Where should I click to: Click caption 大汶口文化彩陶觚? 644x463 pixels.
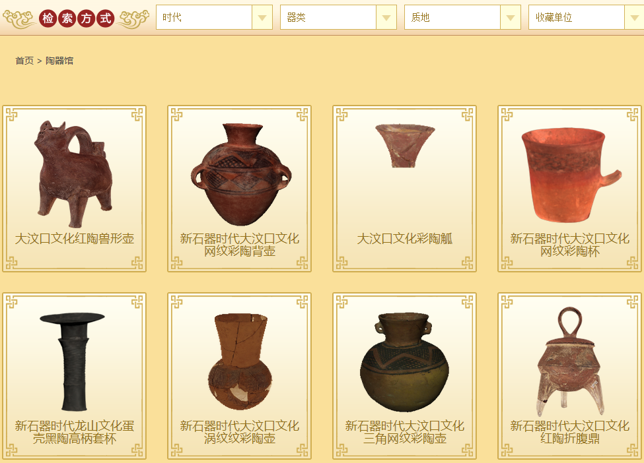coord(404,239)
